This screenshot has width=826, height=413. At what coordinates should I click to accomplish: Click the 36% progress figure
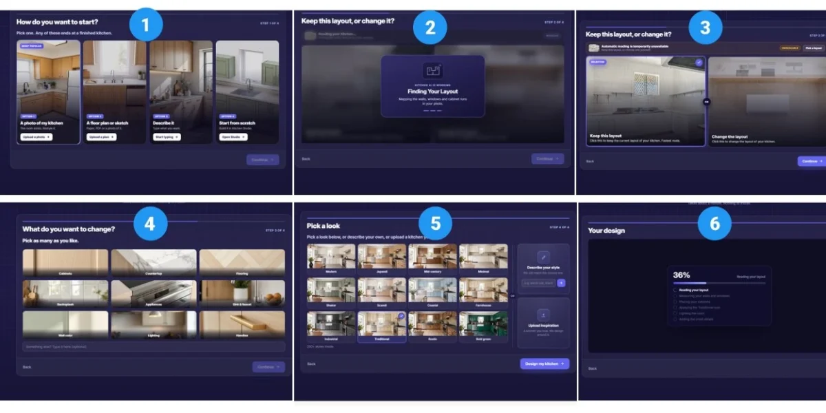pos(681,275)
